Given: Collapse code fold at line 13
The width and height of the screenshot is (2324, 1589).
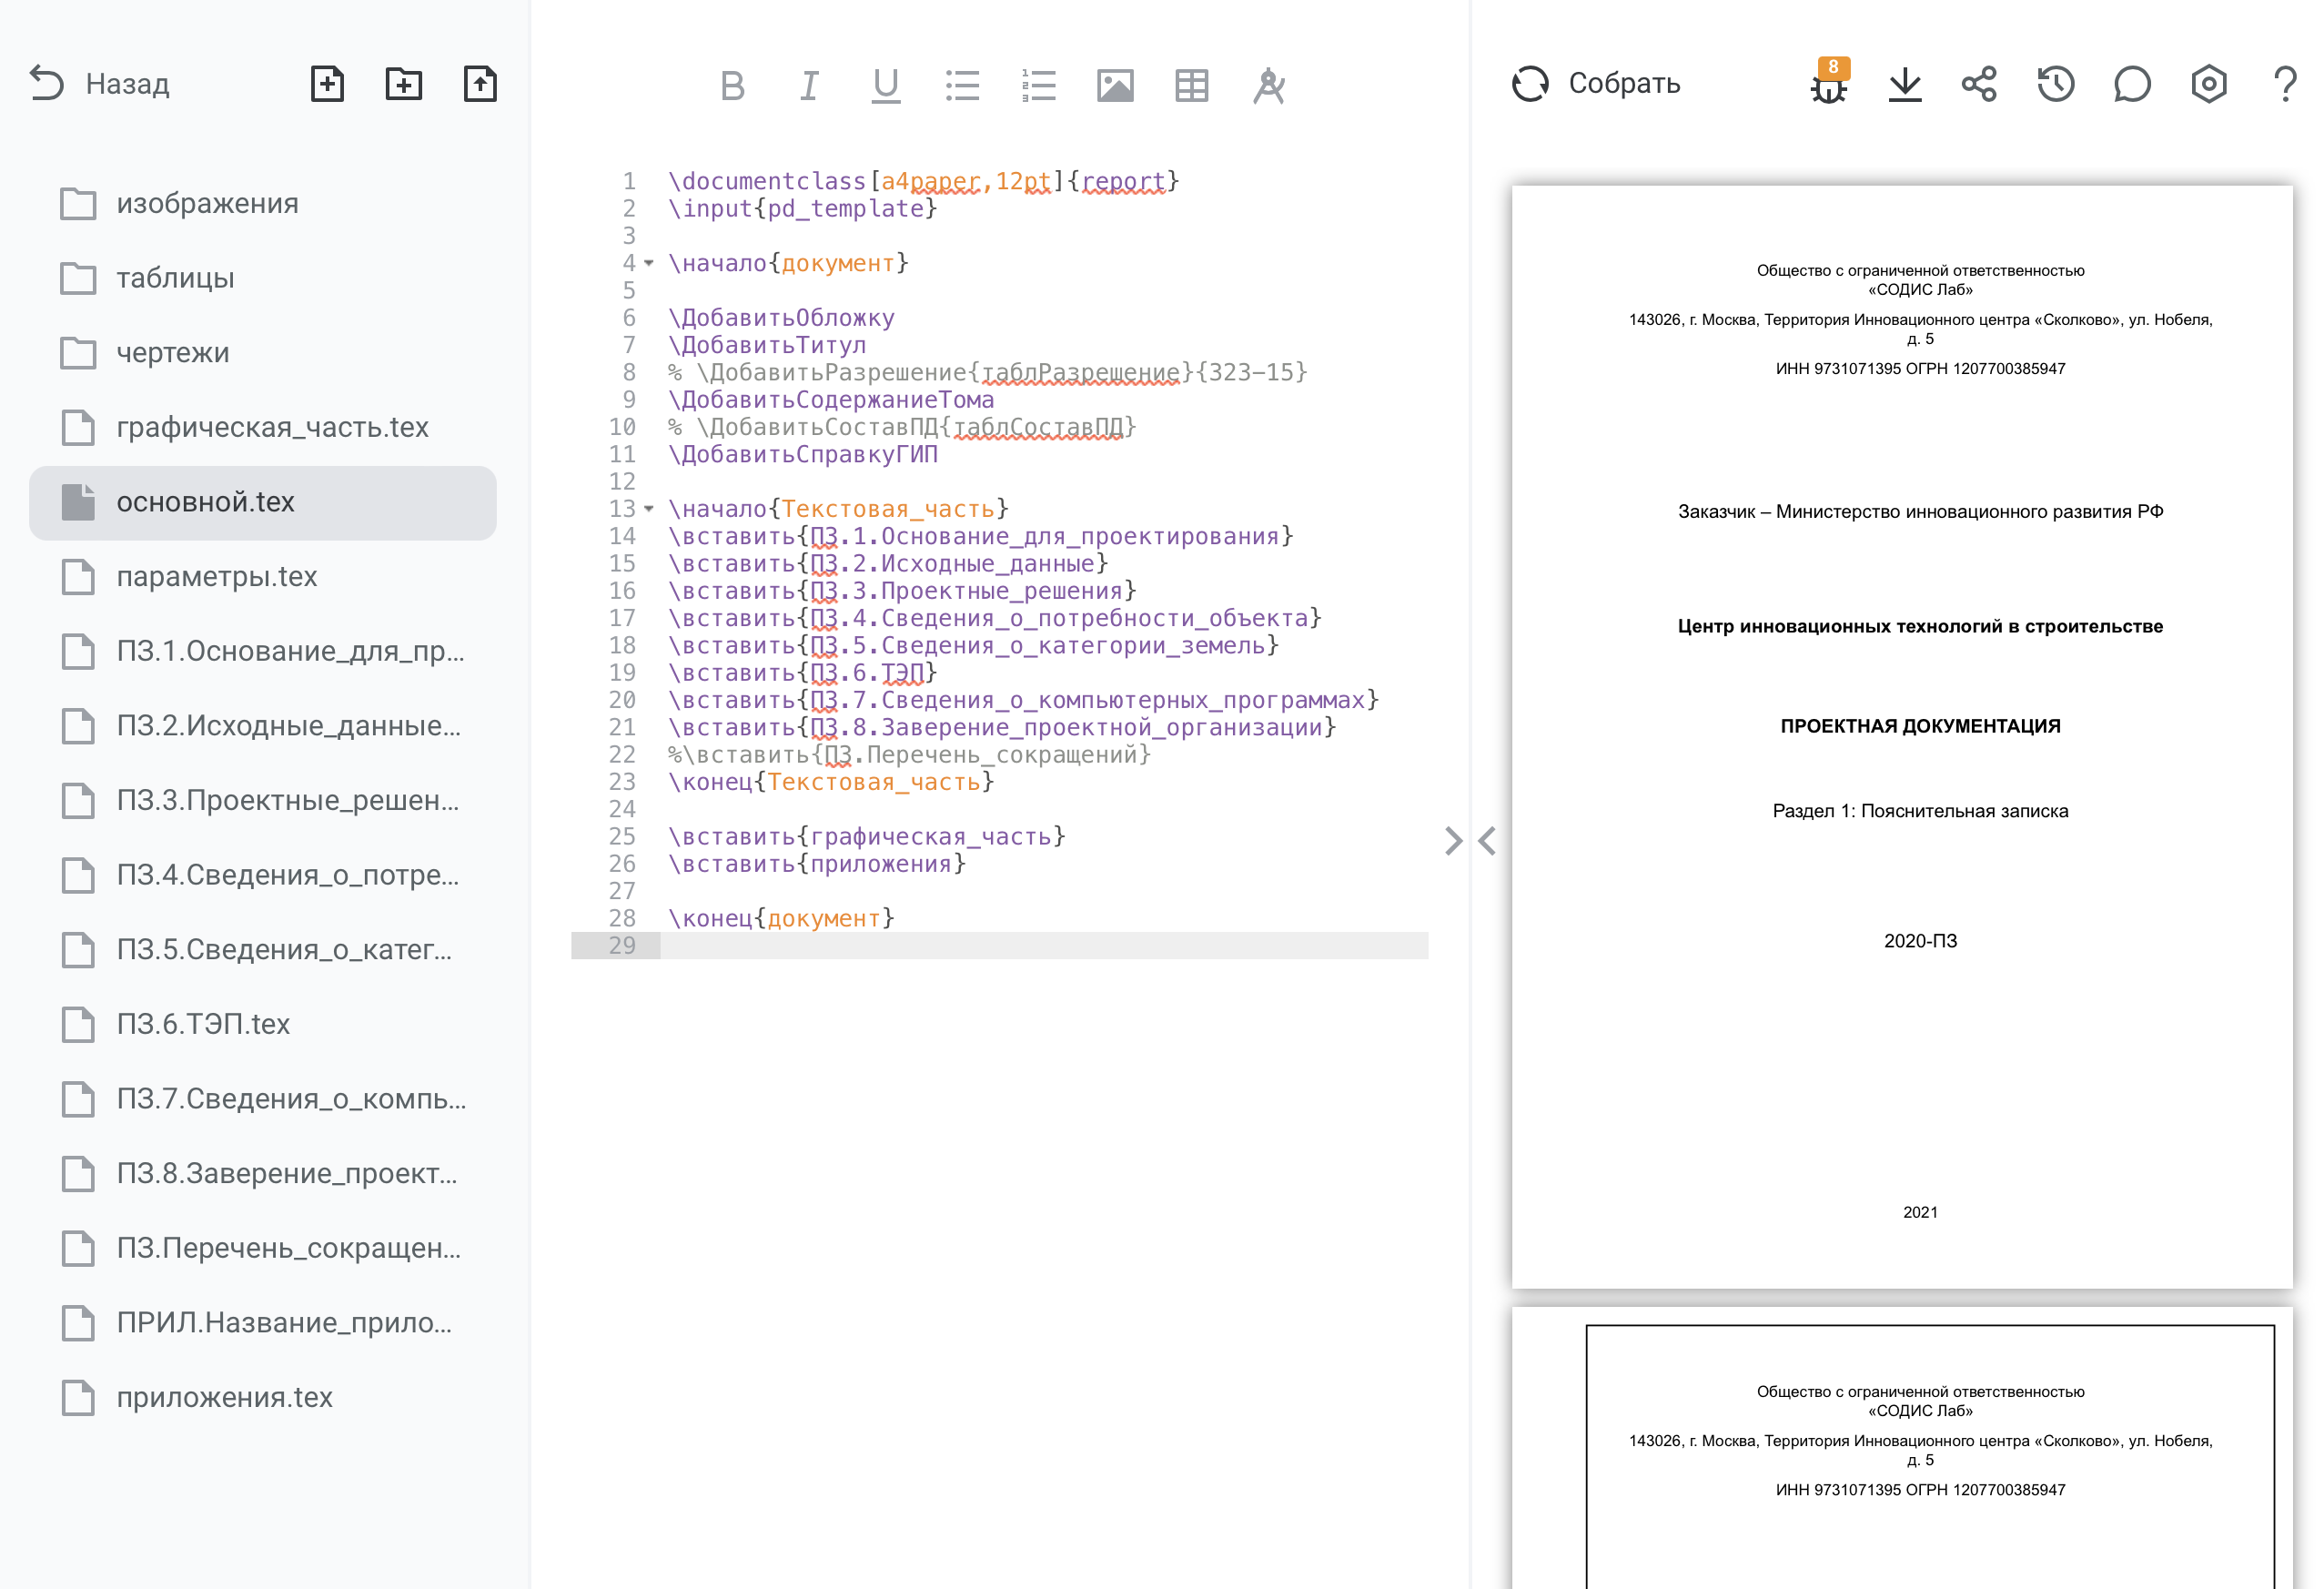Looking at the screenshot, I should [649, 509].
